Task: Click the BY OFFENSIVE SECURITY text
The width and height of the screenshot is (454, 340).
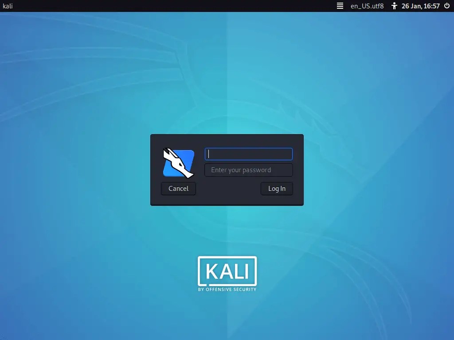Action: pos(227,290)
